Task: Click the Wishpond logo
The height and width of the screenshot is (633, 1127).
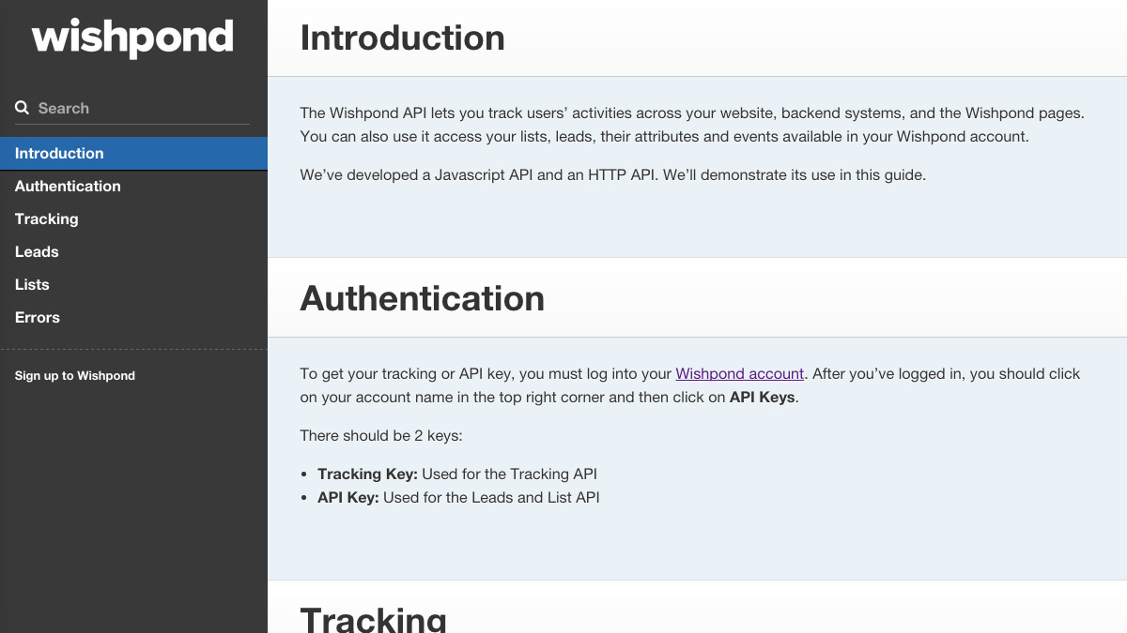Action: pyautogui.click(x=132, y=38)
